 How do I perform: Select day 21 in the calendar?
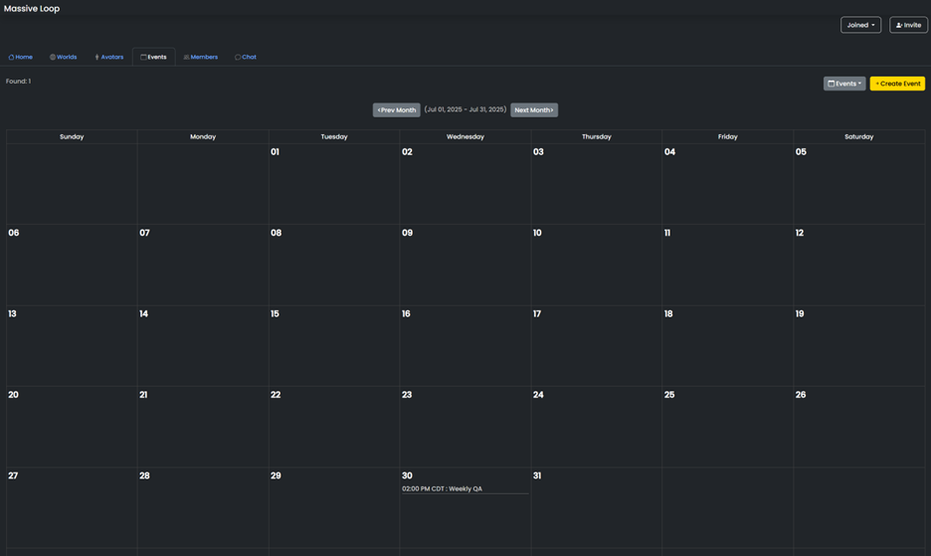click(203, 427)
